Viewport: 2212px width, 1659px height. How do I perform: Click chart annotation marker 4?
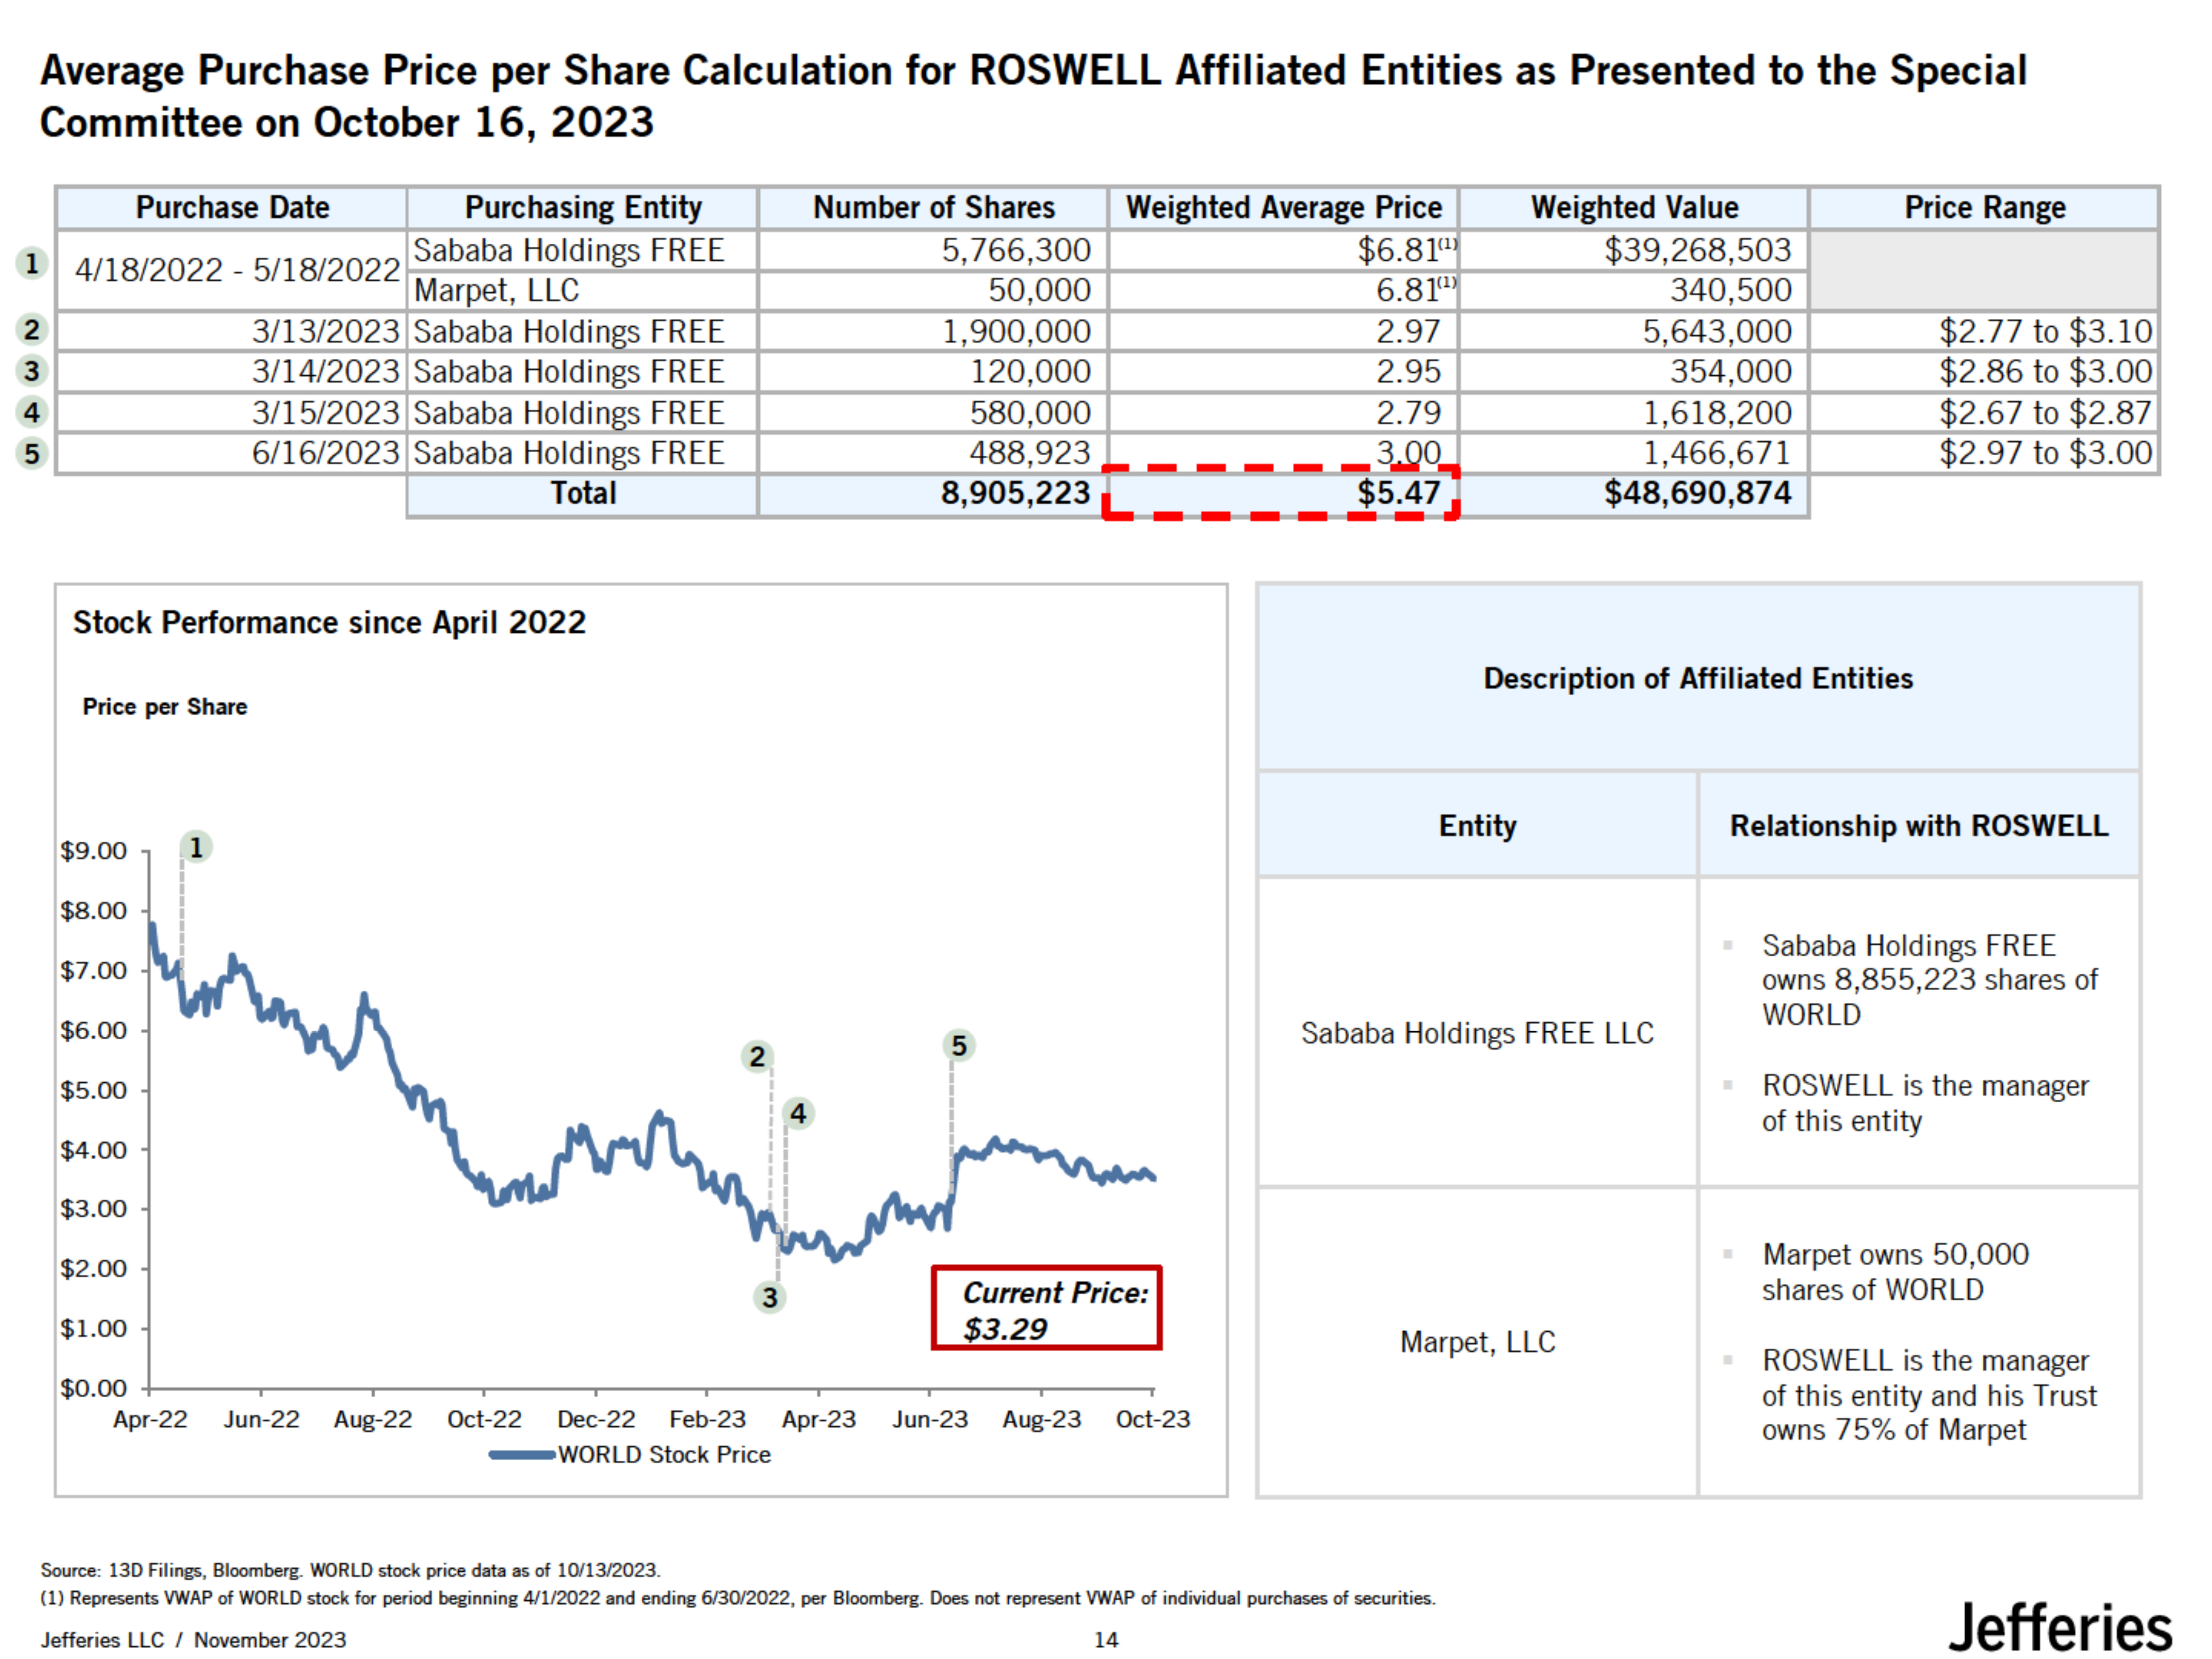point(798,1113)
